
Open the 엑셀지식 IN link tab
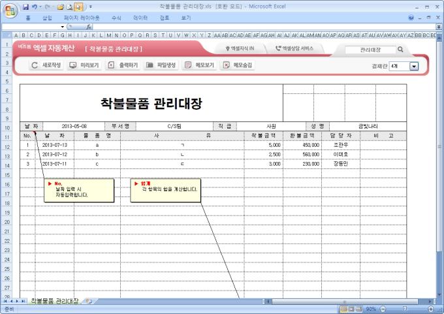(x=240, y=49)
